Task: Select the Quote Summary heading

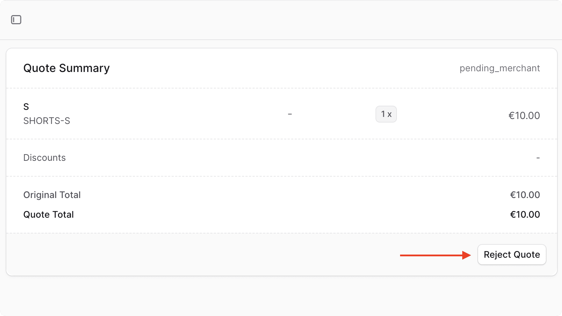Action: click(66, 68)
